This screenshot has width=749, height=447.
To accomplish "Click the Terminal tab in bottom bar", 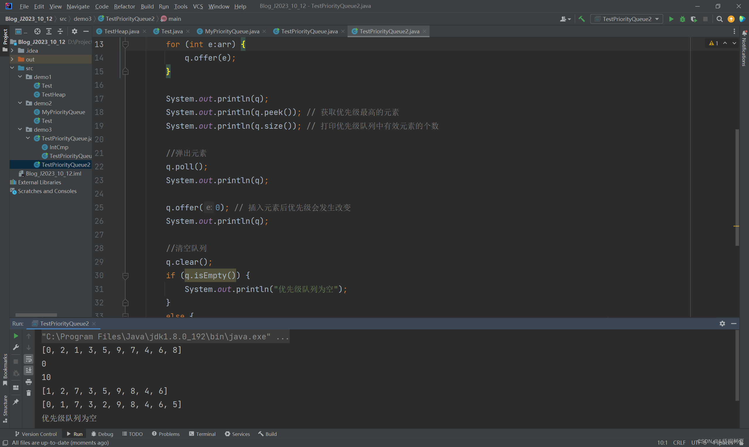I will (x=204, y=434).
